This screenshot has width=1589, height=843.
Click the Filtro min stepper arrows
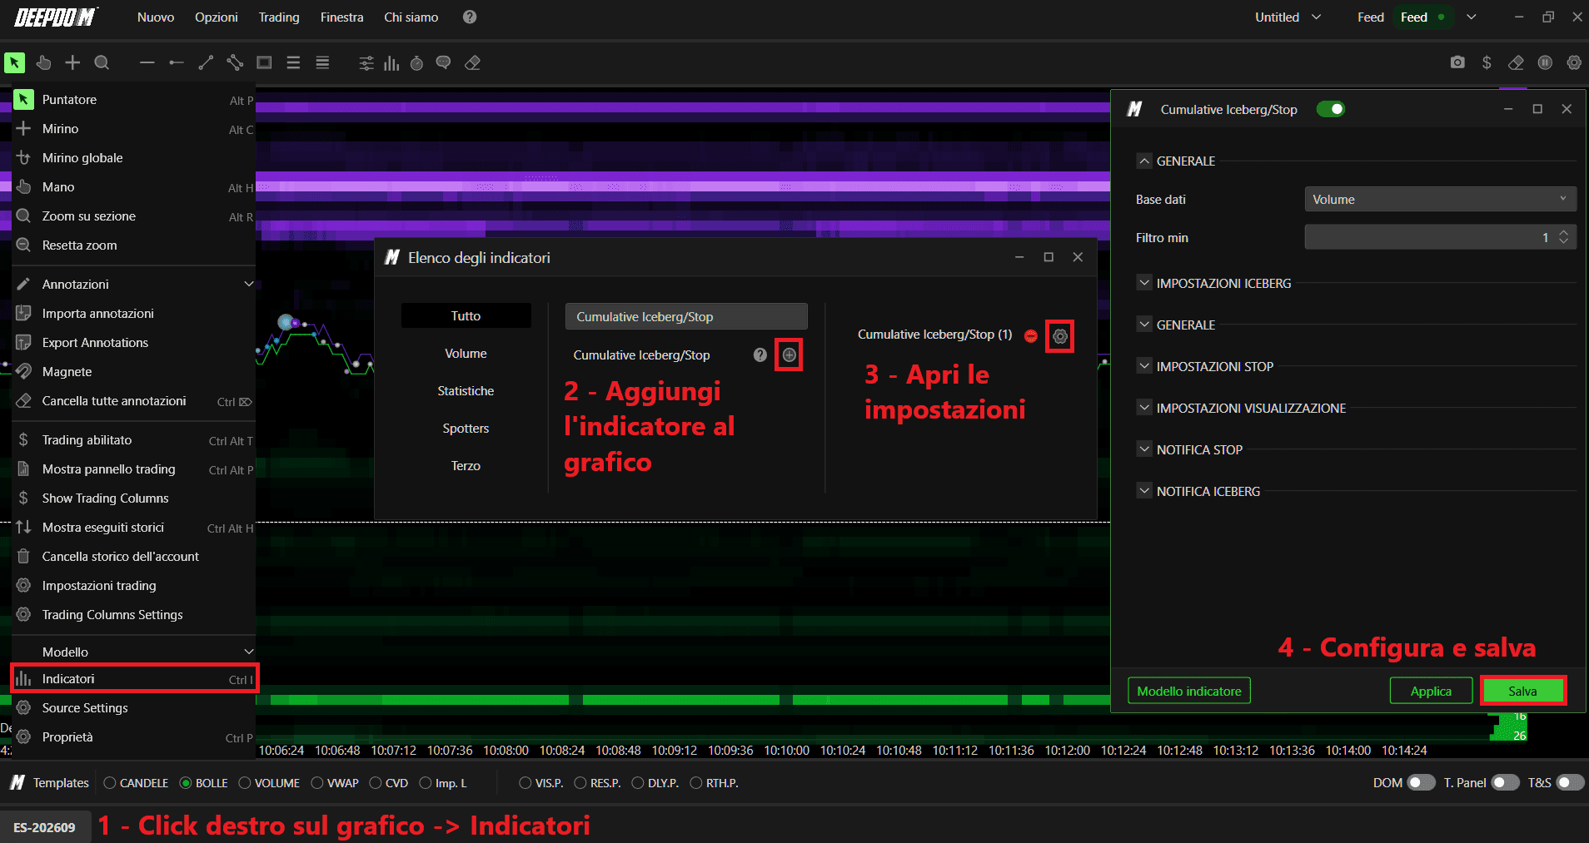1563,237
